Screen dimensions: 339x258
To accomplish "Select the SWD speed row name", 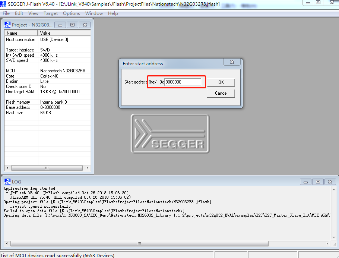I will [x=17, y=60].
